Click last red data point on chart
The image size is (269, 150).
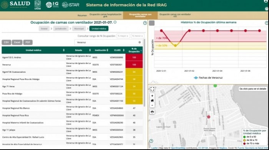259,31
